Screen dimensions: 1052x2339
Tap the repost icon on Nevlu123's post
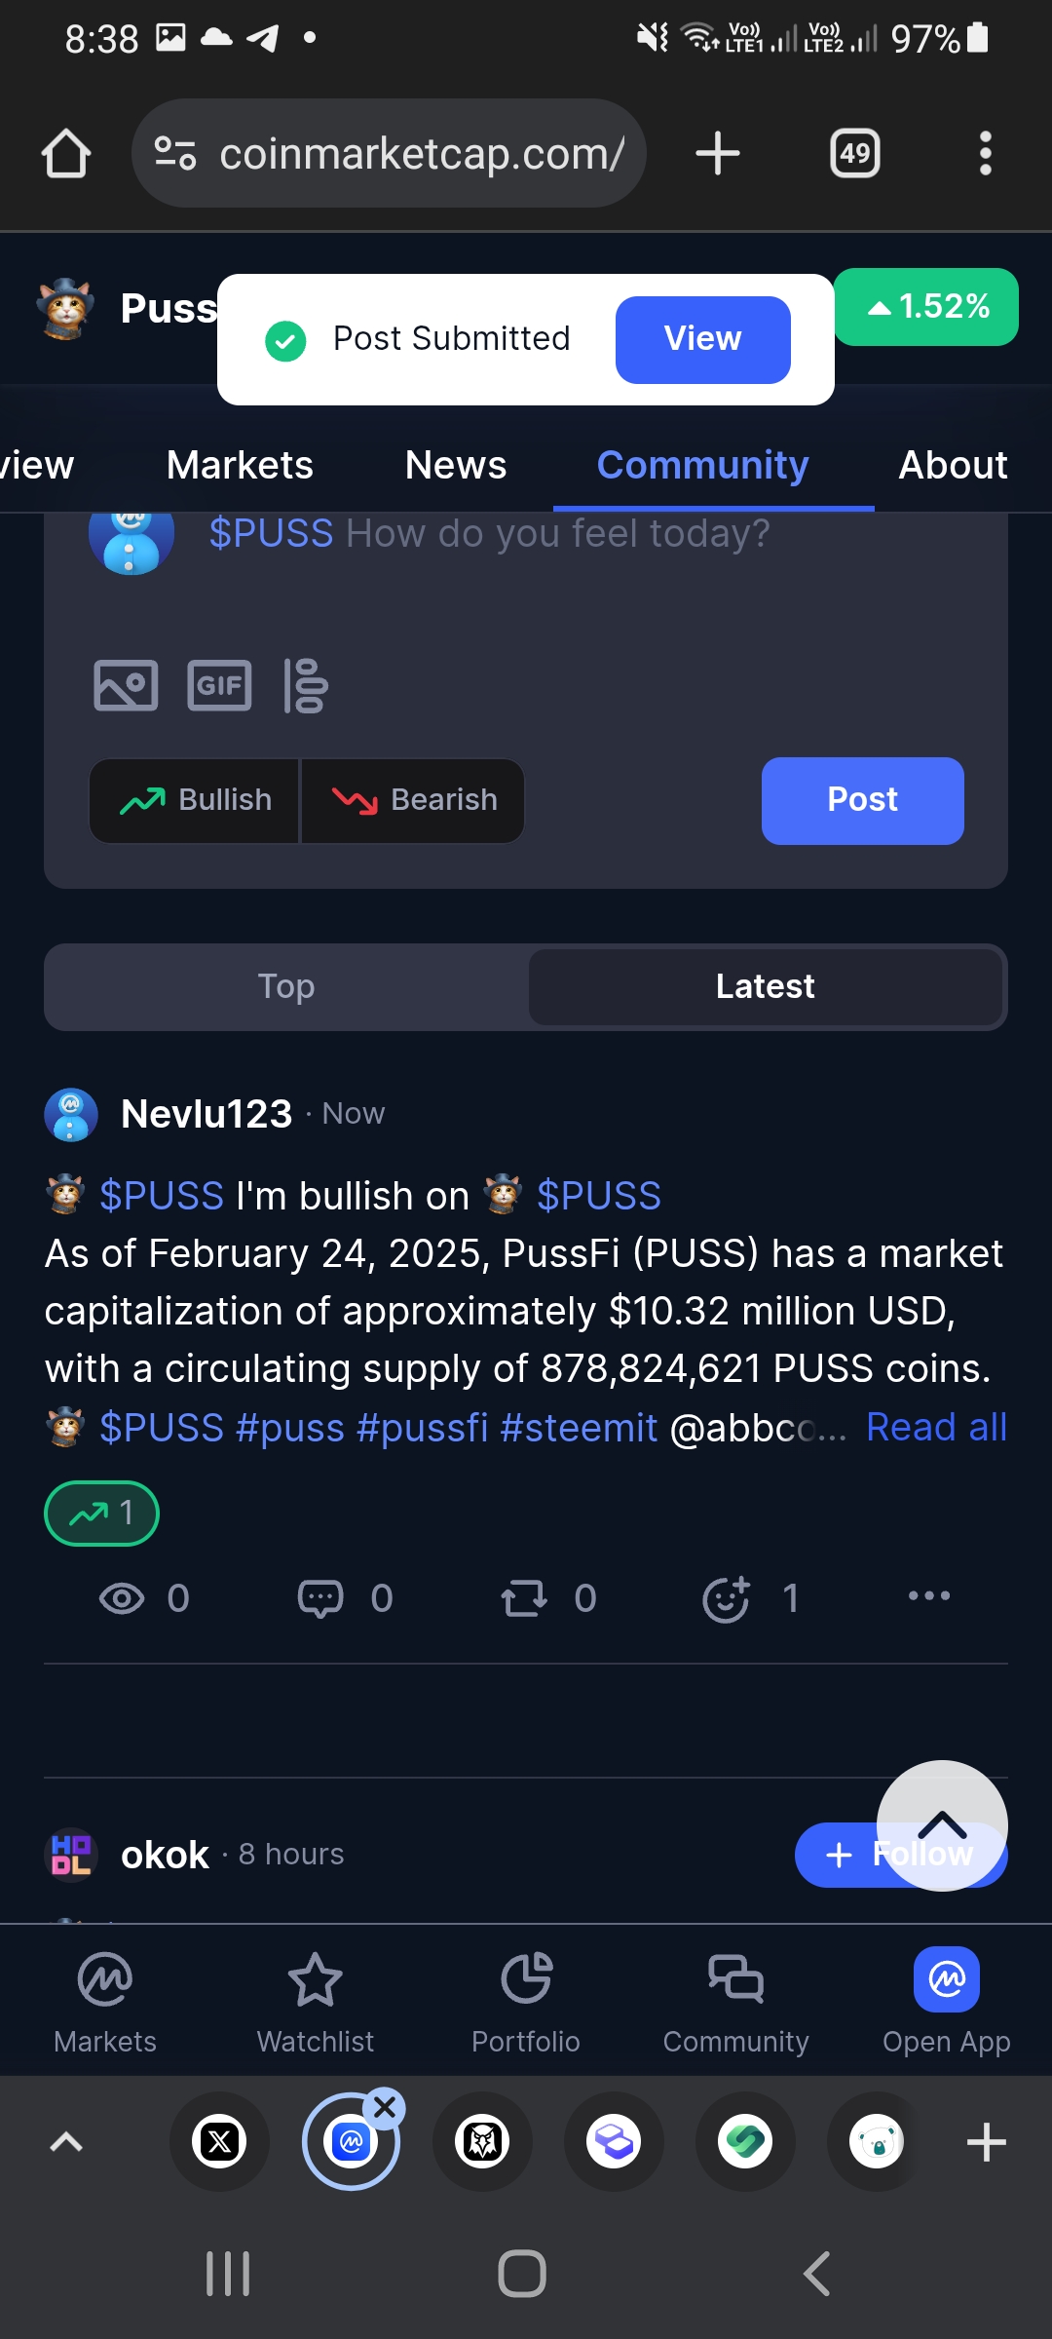coord(524,1598)
